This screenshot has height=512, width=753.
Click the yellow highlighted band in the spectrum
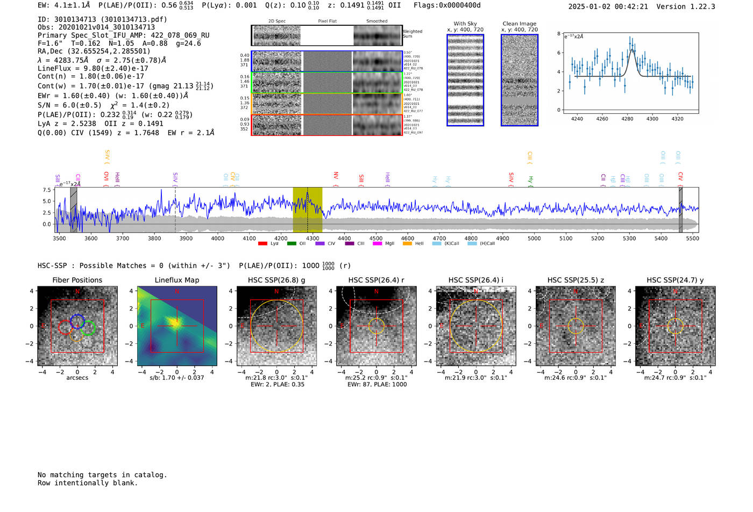tap(308, 210)
